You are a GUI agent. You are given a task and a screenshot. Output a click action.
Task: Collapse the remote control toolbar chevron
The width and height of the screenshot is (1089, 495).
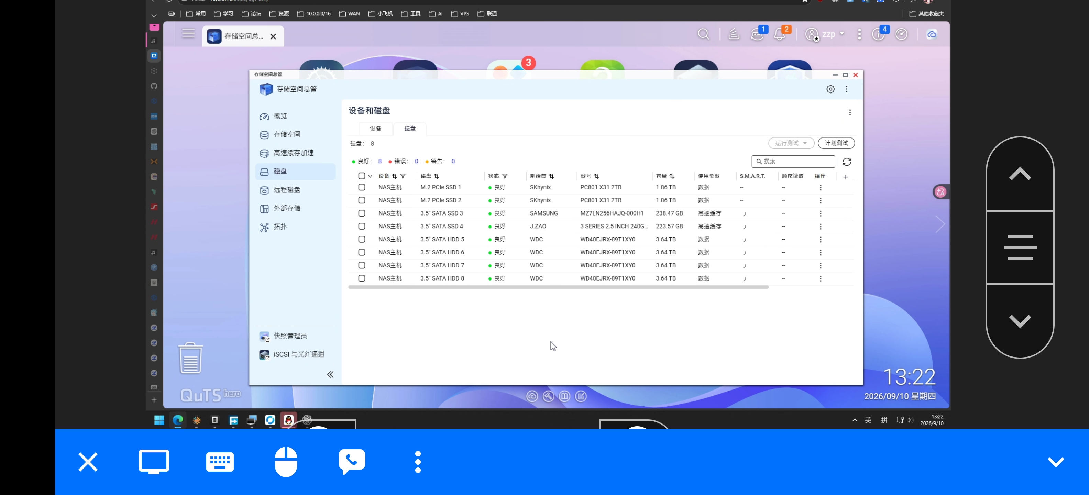click(1056, 462)
